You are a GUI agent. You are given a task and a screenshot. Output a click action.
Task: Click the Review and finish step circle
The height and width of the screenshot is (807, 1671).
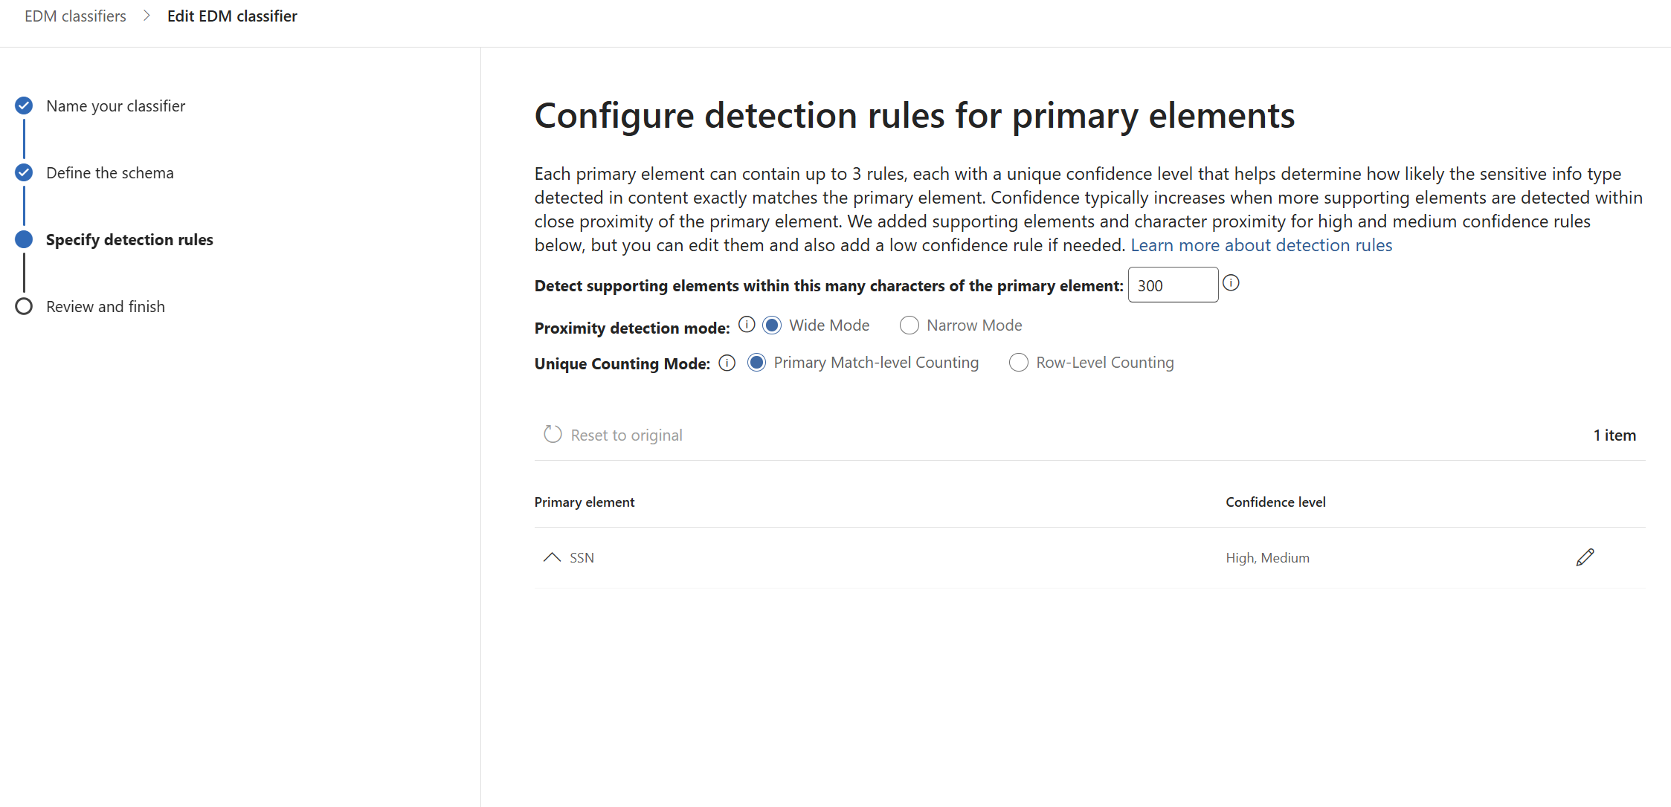(24, 306)
